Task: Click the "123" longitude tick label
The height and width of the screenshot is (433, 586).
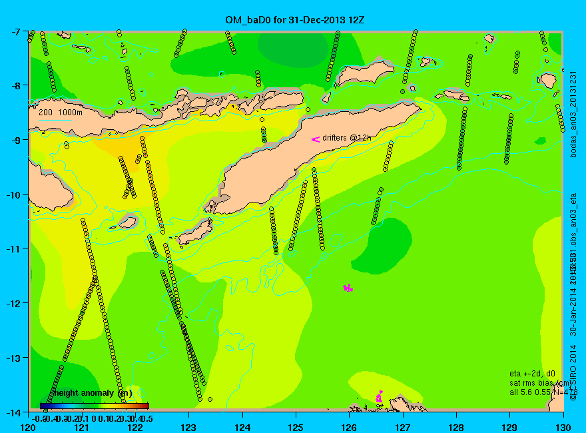Action: pos(188,427)
